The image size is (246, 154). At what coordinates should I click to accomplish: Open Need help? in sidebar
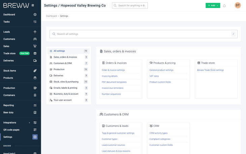point(9,153)
